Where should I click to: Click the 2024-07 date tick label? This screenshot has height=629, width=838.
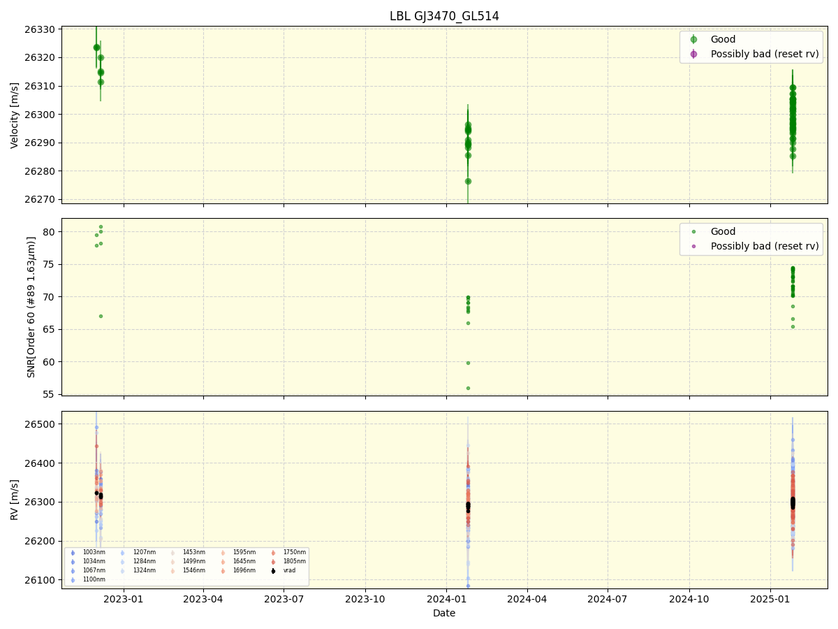(x=608, y=598)
